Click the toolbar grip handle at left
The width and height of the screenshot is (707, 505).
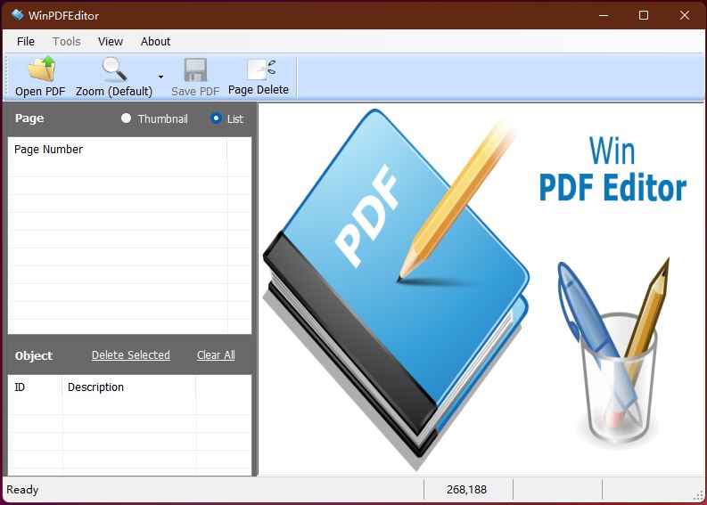[9, 76]
